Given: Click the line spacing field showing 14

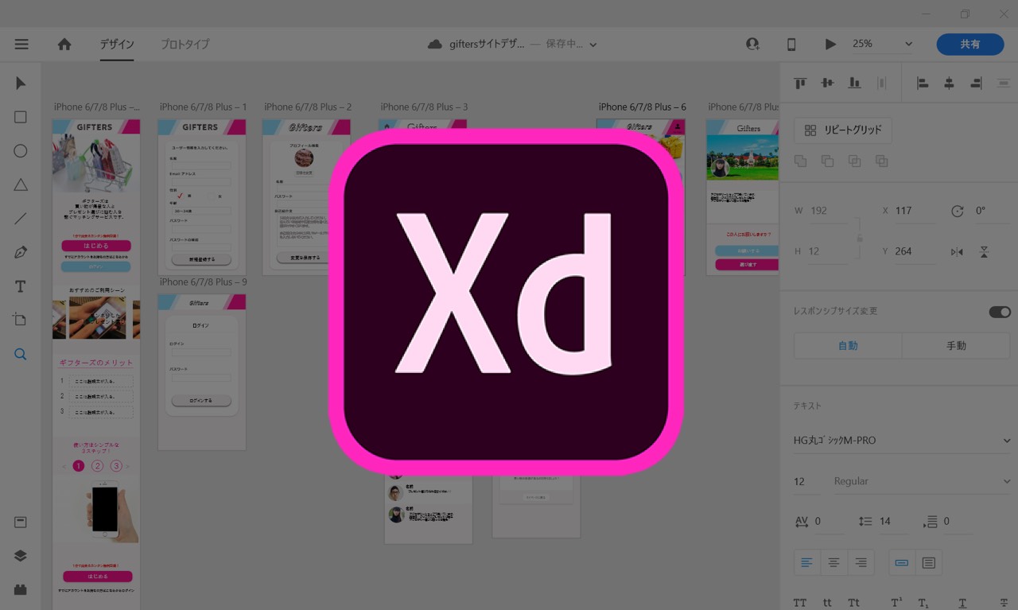Looking at the screenshot, I should click(894, 522).
